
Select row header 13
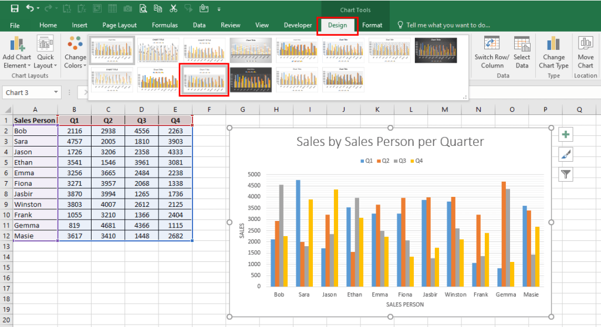[6, 247]
